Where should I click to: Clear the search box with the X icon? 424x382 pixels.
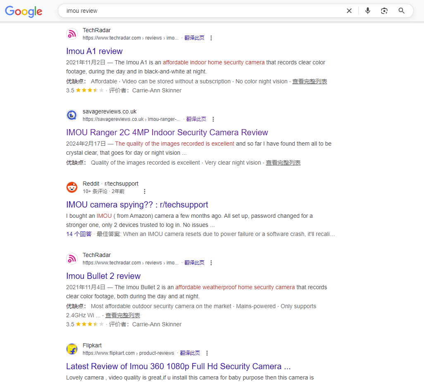(x=349, y=11)
